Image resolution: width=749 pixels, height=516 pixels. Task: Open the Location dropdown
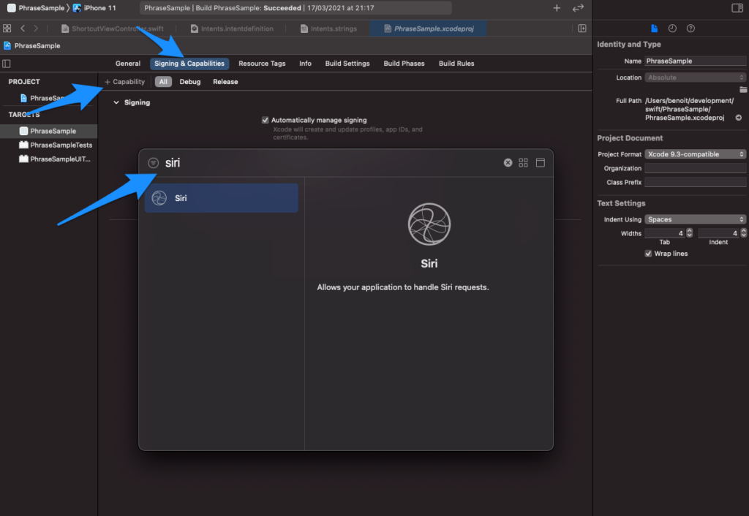click(695, 77)
